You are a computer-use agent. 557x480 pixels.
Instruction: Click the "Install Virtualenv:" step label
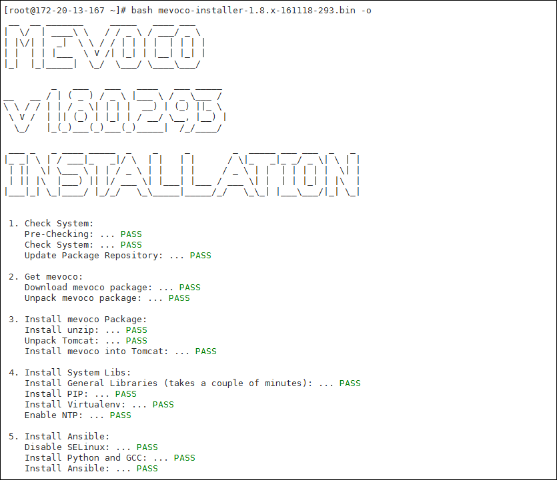coord(75,404)
